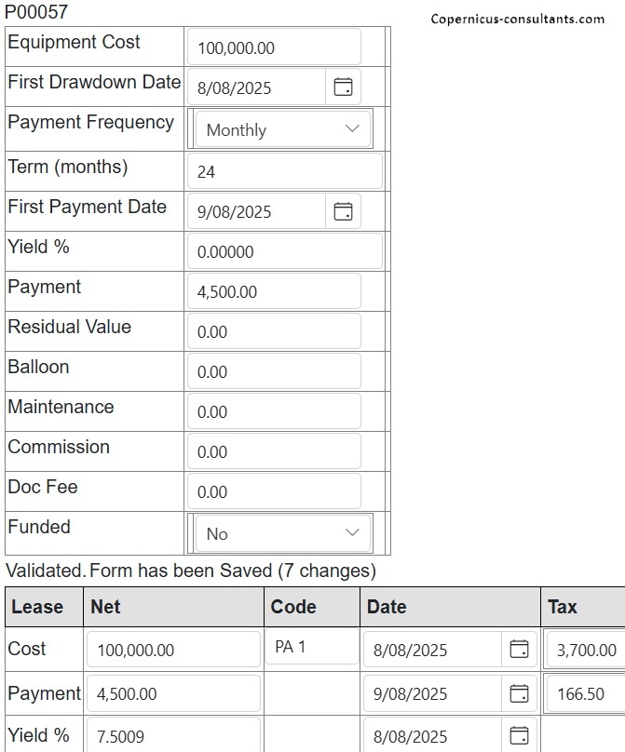The image size is (625, 752).
Task: Click the Doc Fee input field
Action: (x=274, y=491)
